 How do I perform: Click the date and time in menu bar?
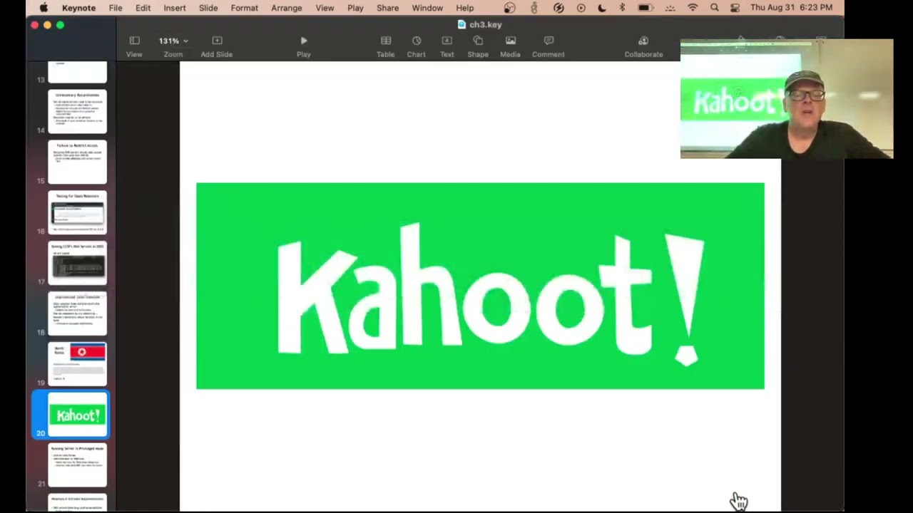(x=791, y=8)
